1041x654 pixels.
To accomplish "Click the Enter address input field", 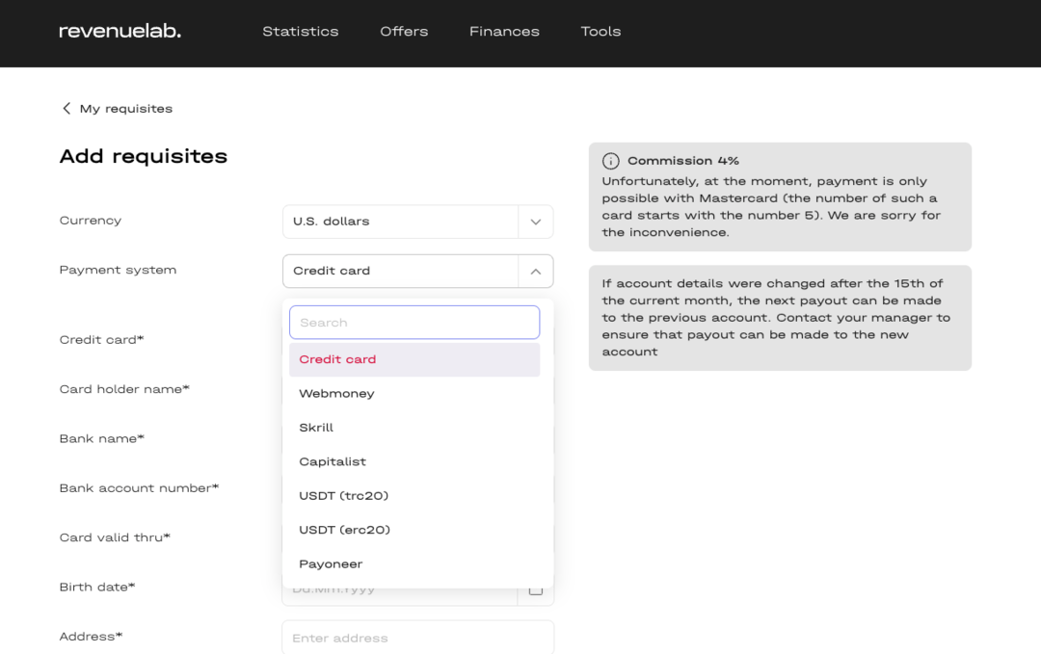I will pos(417,638).
